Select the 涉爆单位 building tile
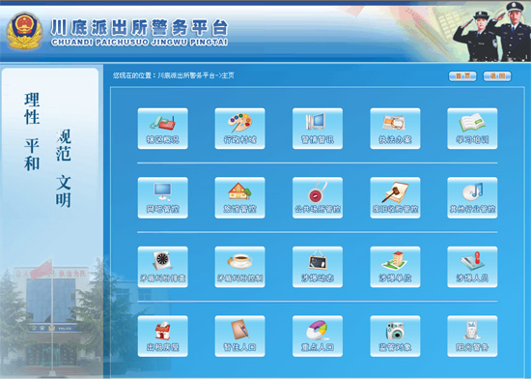 point(395,267)
